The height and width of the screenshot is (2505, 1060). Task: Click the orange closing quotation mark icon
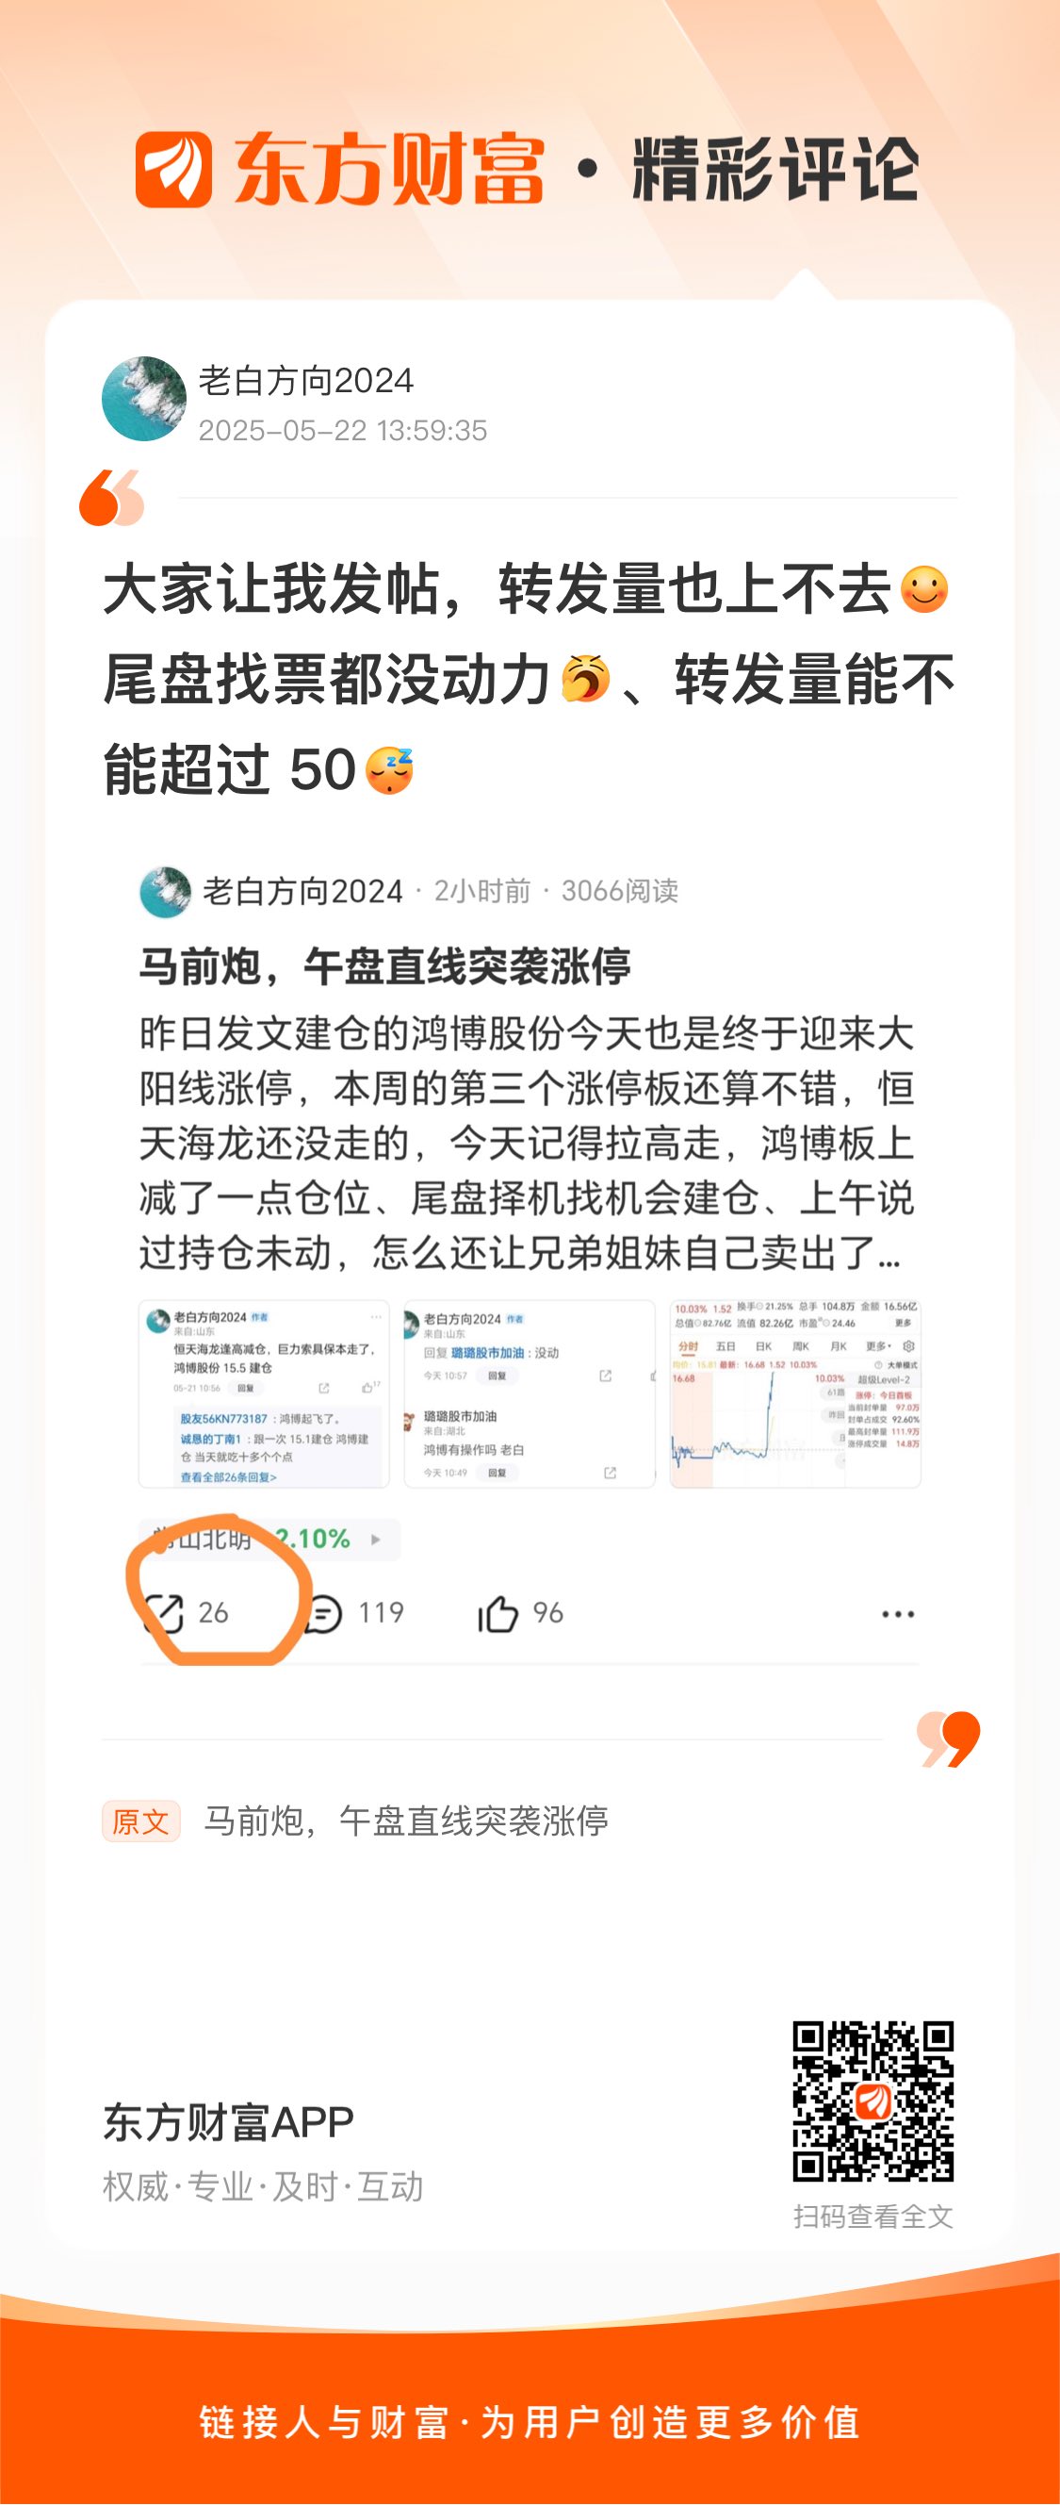point(948,1739)
